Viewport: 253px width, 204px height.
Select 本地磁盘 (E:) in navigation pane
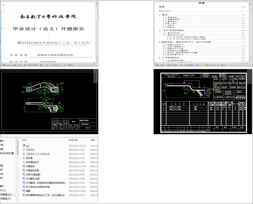[7, 199]
